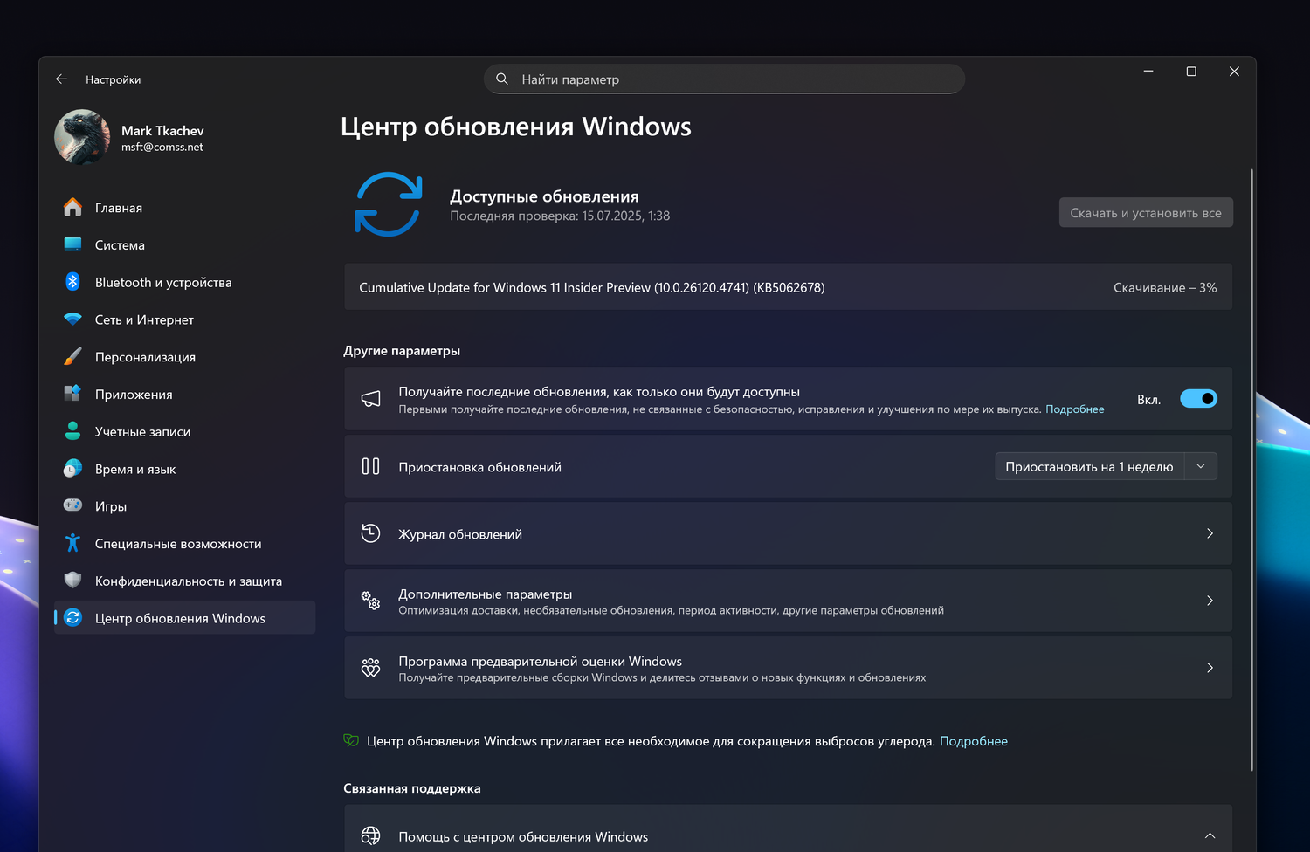The image size is (1310, 852).
Task: Click the Время и язык globe clock icon
Action: (72, 469)
